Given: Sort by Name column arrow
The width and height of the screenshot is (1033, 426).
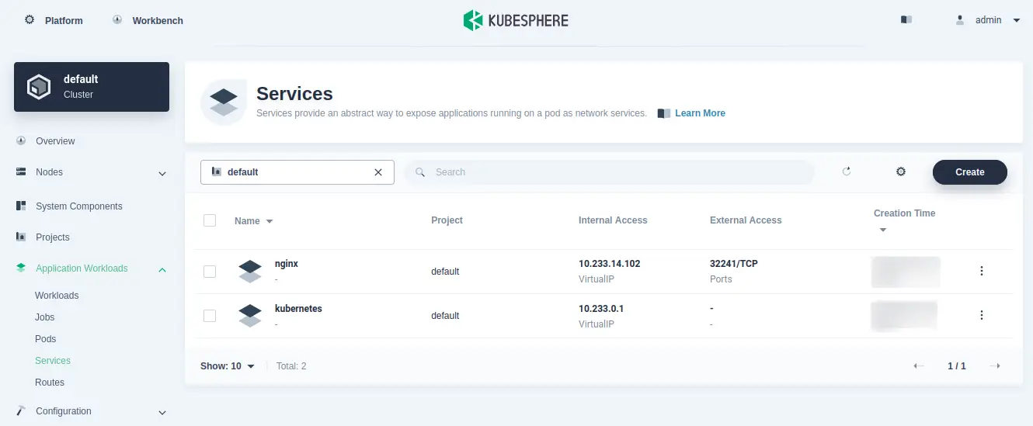Looking at the screenshot, I should [x=270, y=221].
